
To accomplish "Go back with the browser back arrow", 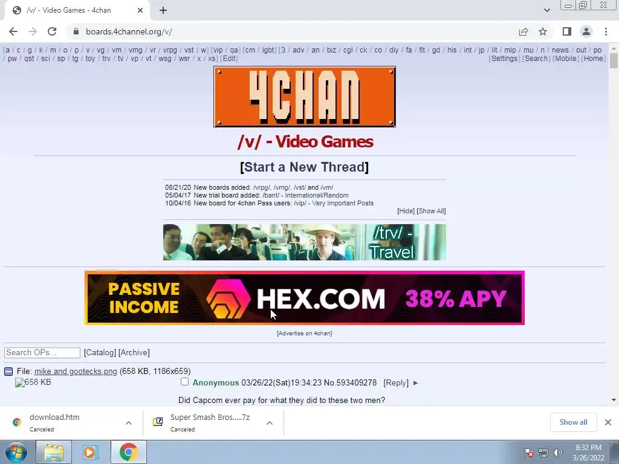I will [13, 31].
